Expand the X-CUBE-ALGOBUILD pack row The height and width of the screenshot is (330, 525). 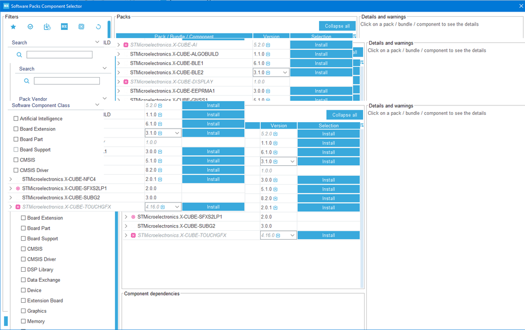pos(119,54)
